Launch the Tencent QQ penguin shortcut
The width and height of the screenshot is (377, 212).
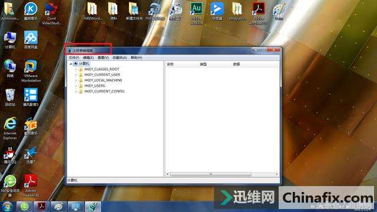tap(10, 155)
